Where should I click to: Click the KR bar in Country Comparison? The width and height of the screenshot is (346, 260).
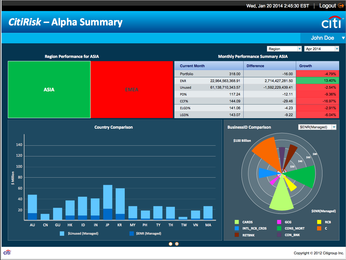tap(120, 204)
